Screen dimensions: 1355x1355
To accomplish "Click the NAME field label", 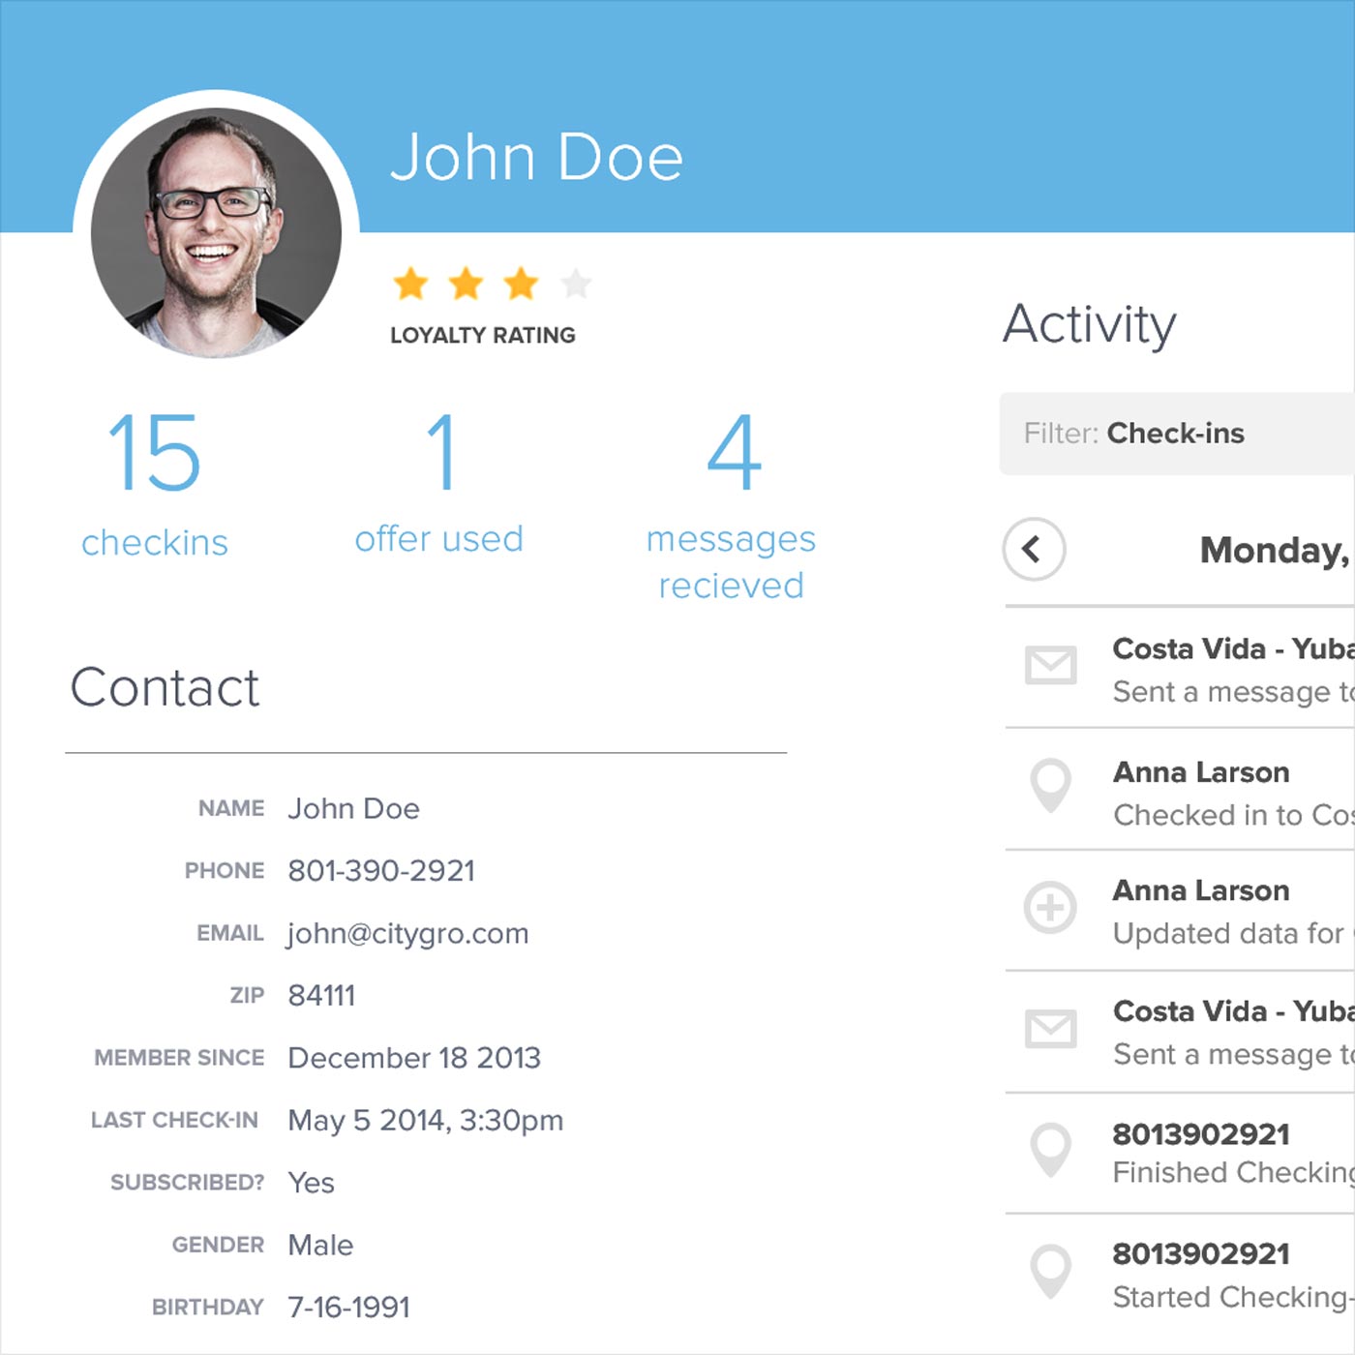I will point(231,808).
